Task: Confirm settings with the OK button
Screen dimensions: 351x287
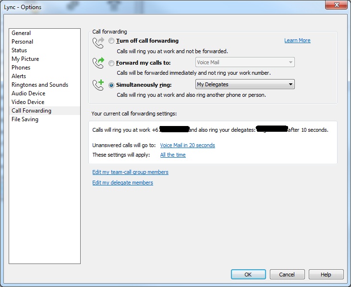Action: (248, 274)
